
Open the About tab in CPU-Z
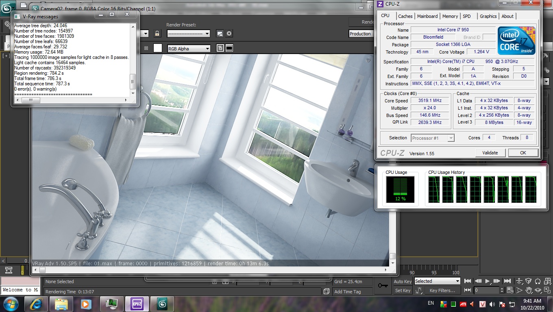pyautogui.click(x=507, y=16)
